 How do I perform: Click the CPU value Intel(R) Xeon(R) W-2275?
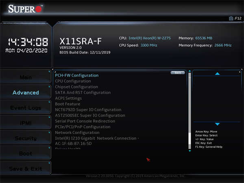(150, 38)
